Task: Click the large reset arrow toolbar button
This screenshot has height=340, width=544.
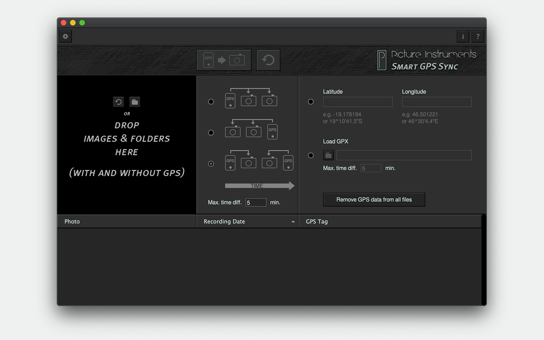Action: 268,60
